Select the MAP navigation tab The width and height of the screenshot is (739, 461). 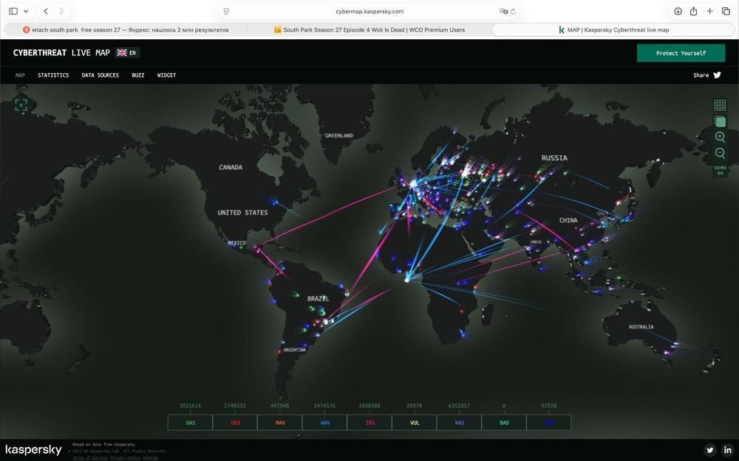tap(20, 75)
